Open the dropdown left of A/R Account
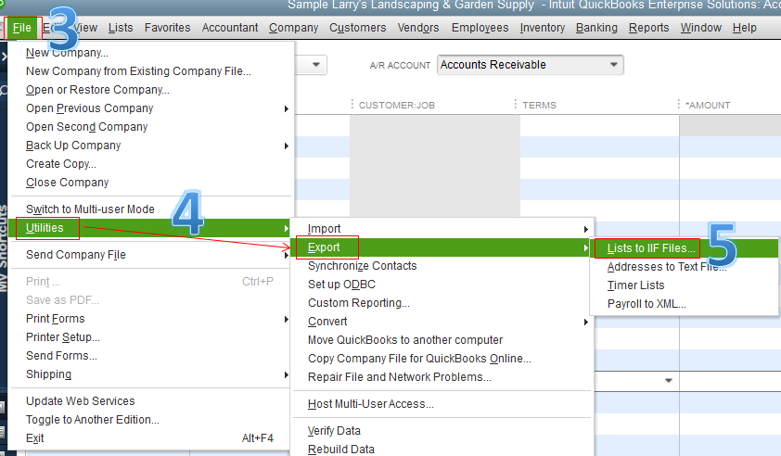The image size is (781, 456). (x=315, y=65)
